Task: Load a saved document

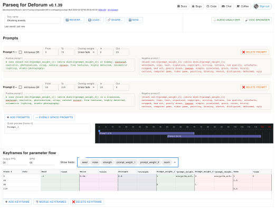Action: [95, 20]
